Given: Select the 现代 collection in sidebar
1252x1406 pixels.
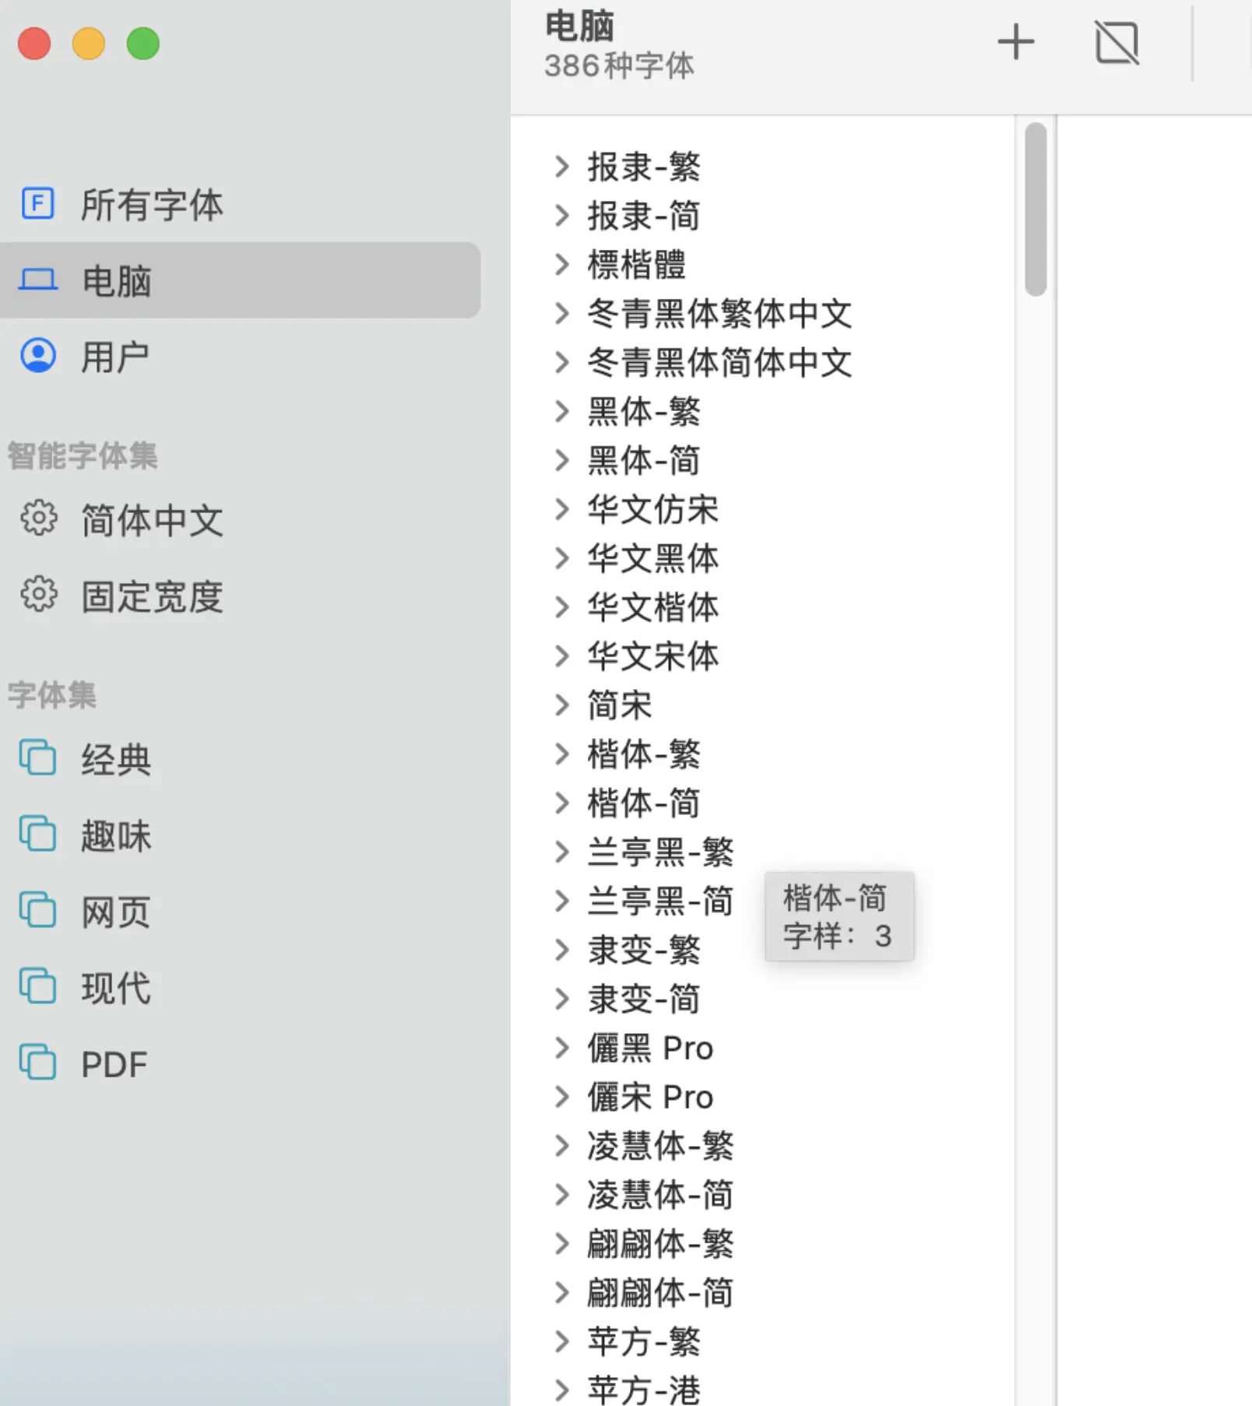Looking at the screenshot, I should (x=116, y=988).
